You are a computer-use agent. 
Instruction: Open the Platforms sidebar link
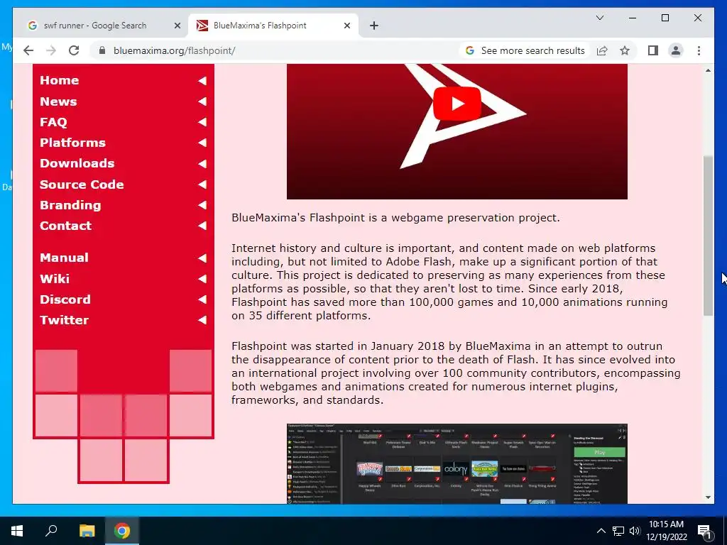(73, 143)
